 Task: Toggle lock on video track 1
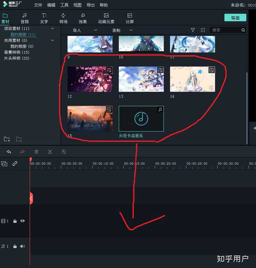click(x=15, y=221)
